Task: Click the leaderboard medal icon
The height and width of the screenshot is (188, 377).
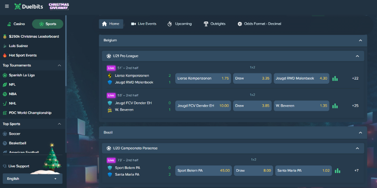Action: click(5, 37)
